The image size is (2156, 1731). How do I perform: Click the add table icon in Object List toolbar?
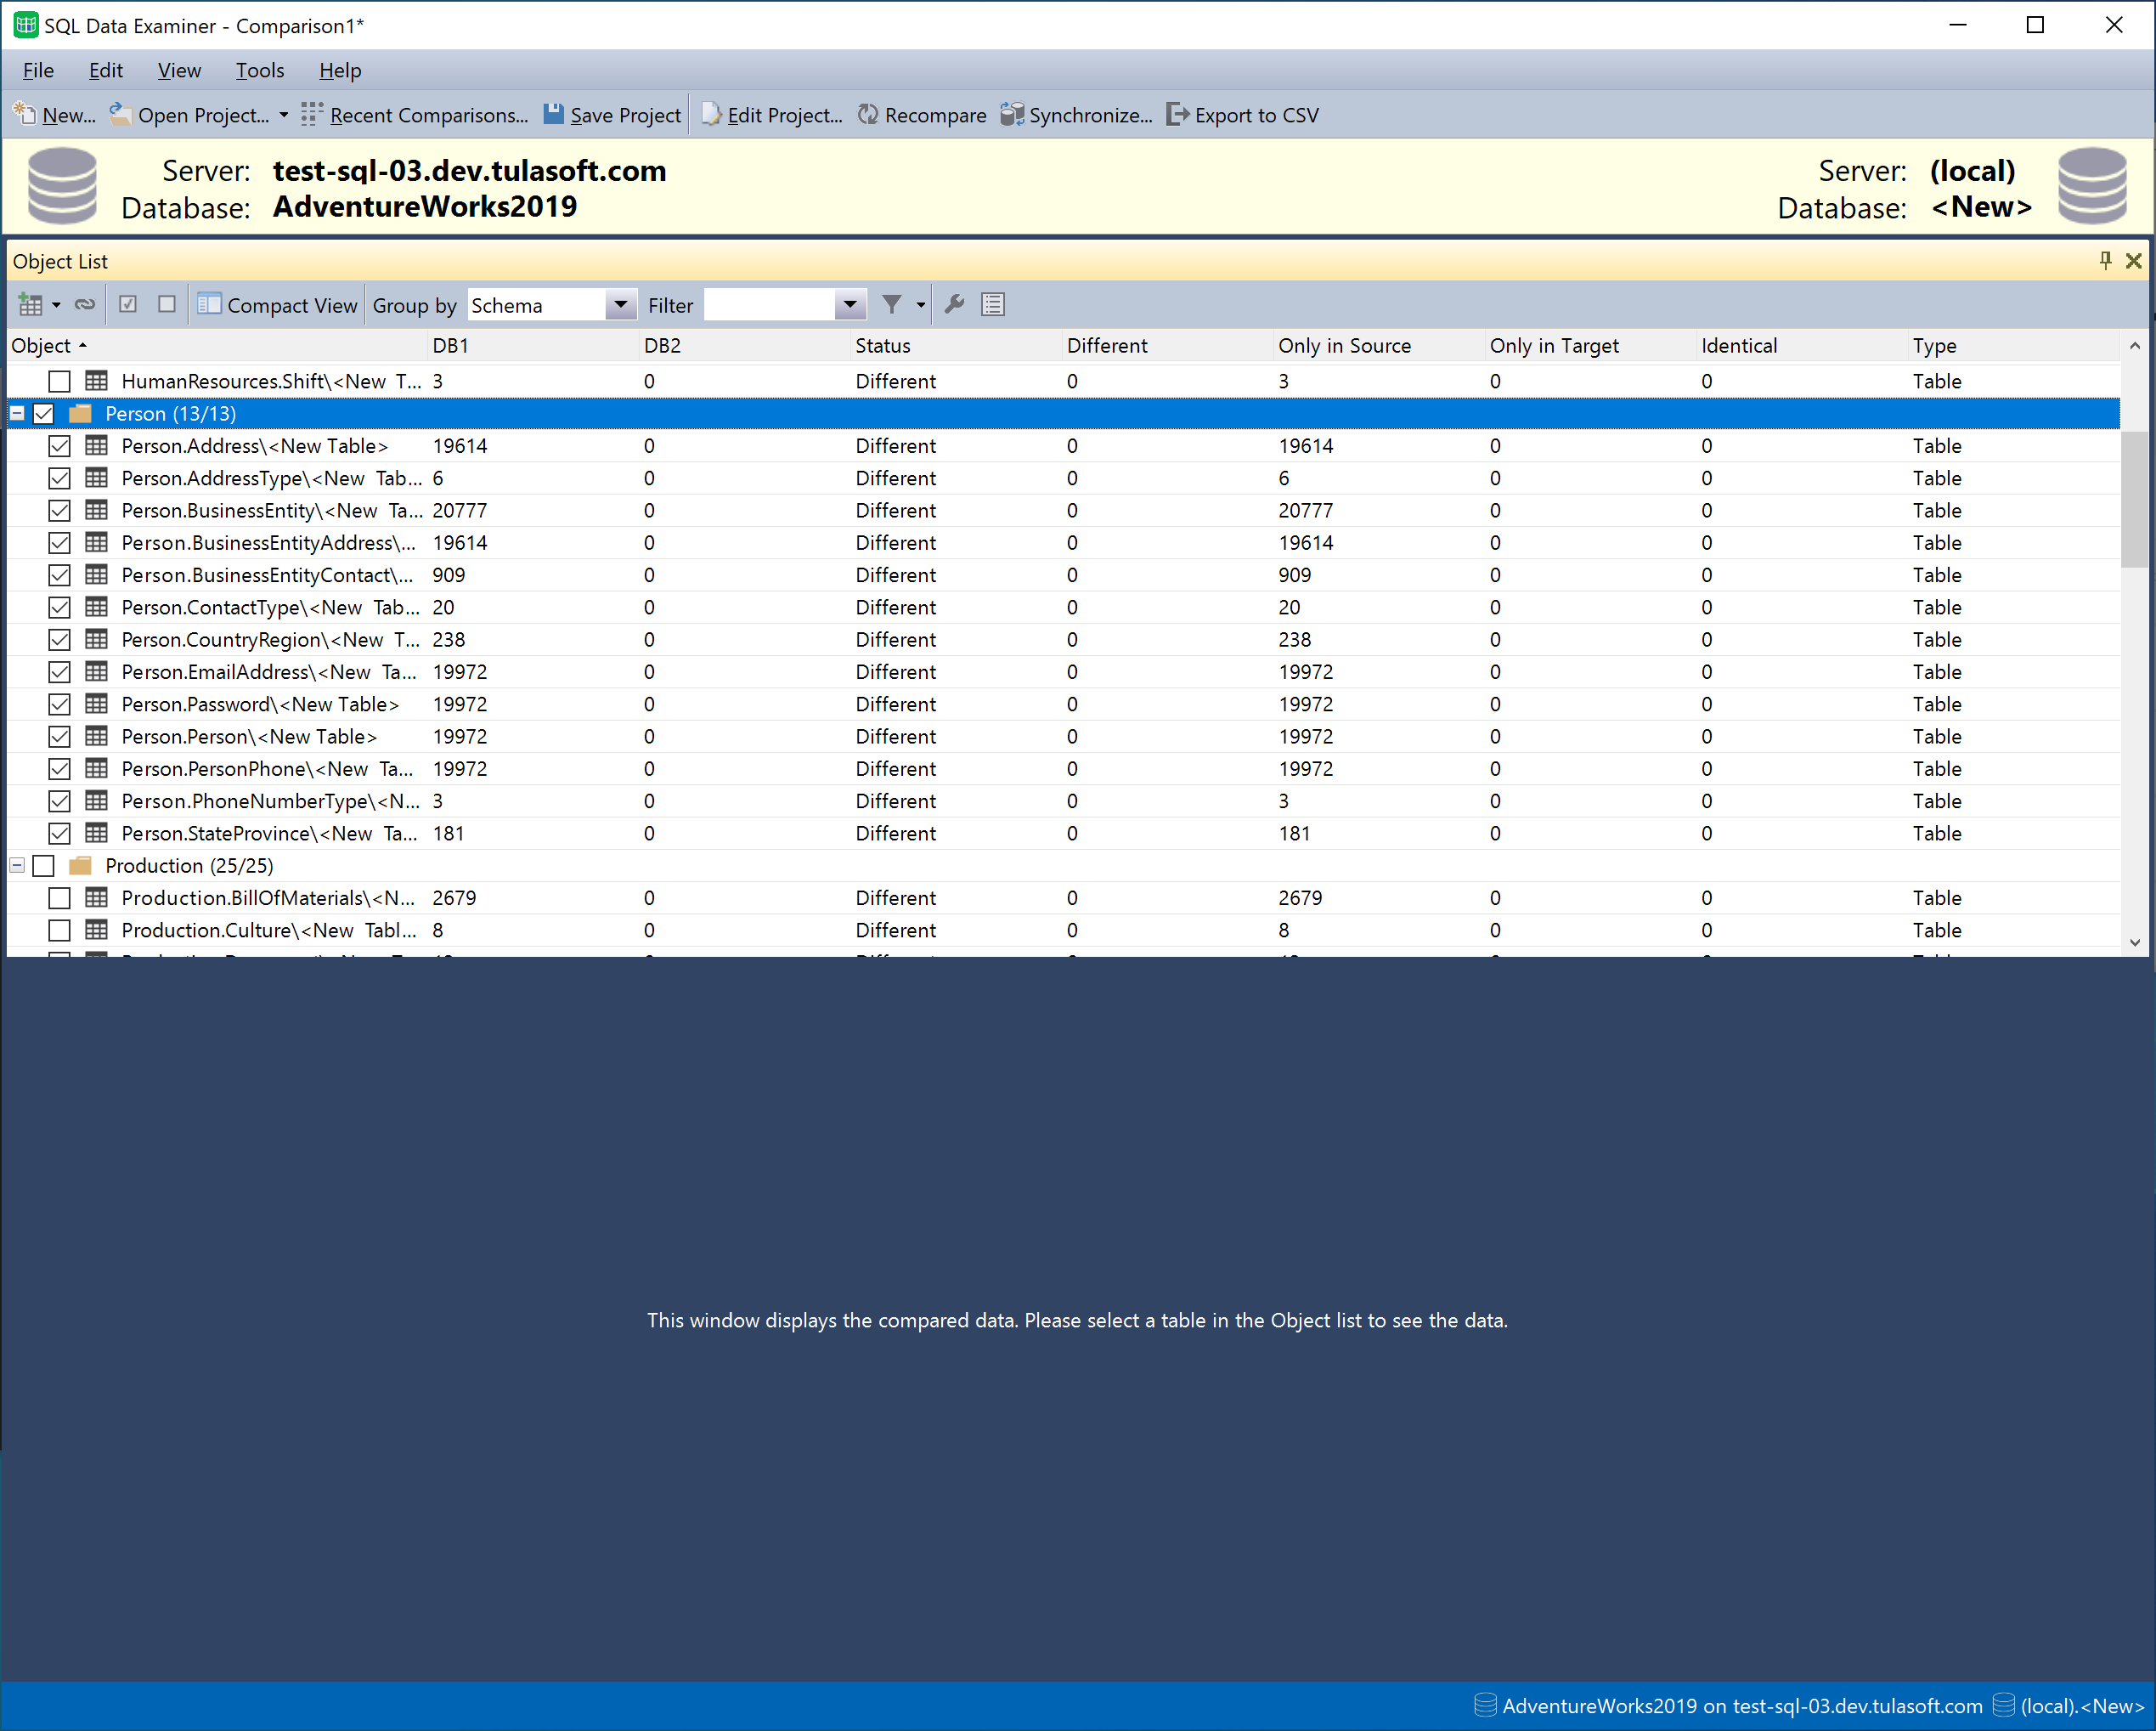click(30, 304)
